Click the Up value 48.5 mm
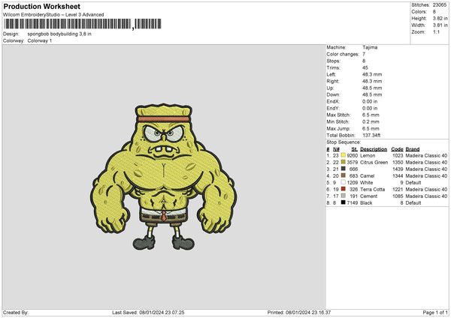 (372, 88)
